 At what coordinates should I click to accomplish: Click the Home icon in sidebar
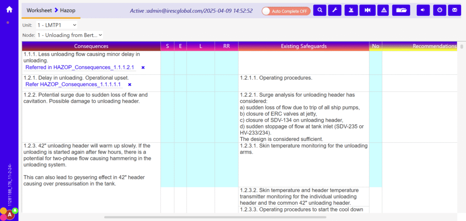(x=9, y=10)
